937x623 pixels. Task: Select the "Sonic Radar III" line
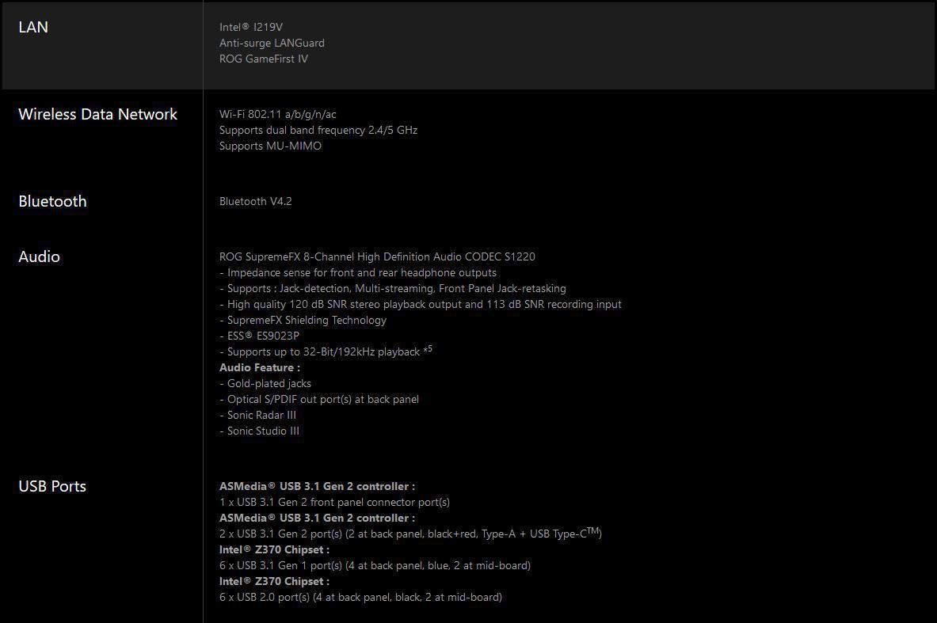coord(257,415)
